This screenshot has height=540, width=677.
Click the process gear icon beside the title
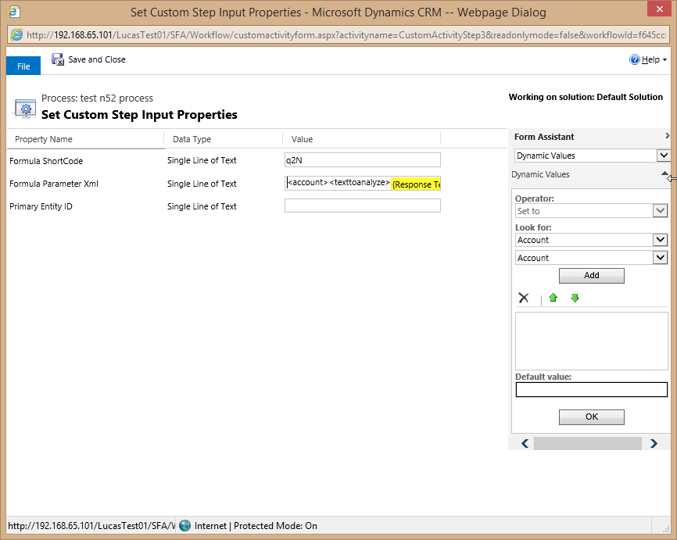[26, 109]
